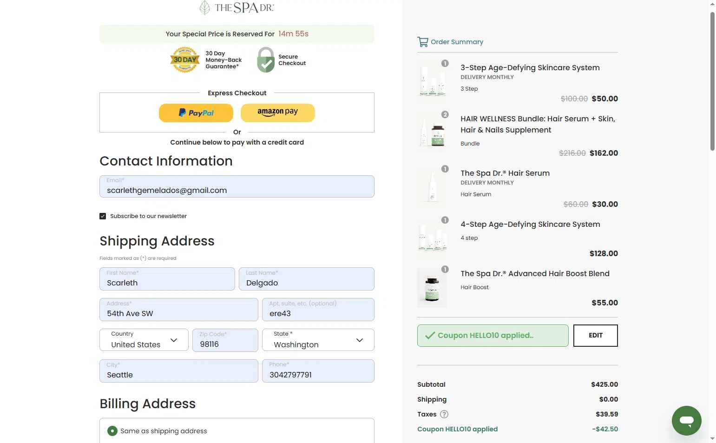Click the $55.00 price

point(604,303)
